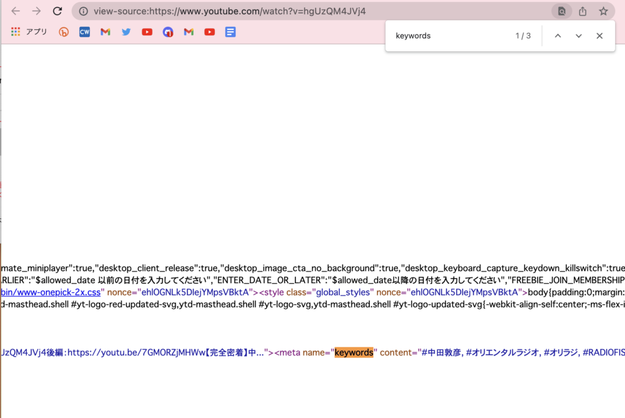Close the find bar
This screenshot has height=418, width=625.
pos(599,36)
